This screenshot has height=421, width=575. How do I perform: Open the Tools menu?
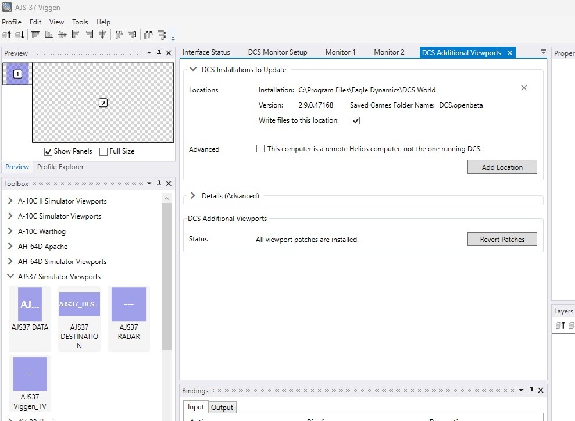[80, 22]
